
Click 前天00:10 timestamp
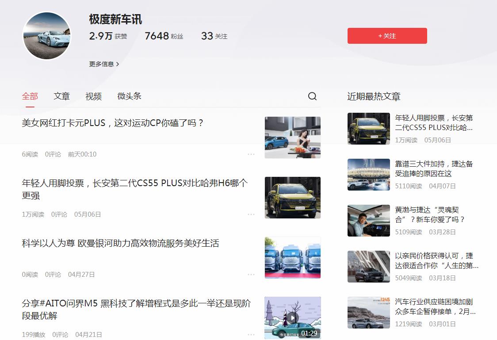click(x=82, y=154)
